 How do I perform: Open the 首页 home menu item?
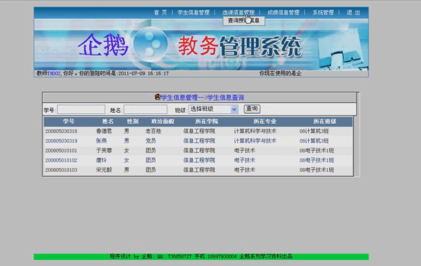coord(160,13)
